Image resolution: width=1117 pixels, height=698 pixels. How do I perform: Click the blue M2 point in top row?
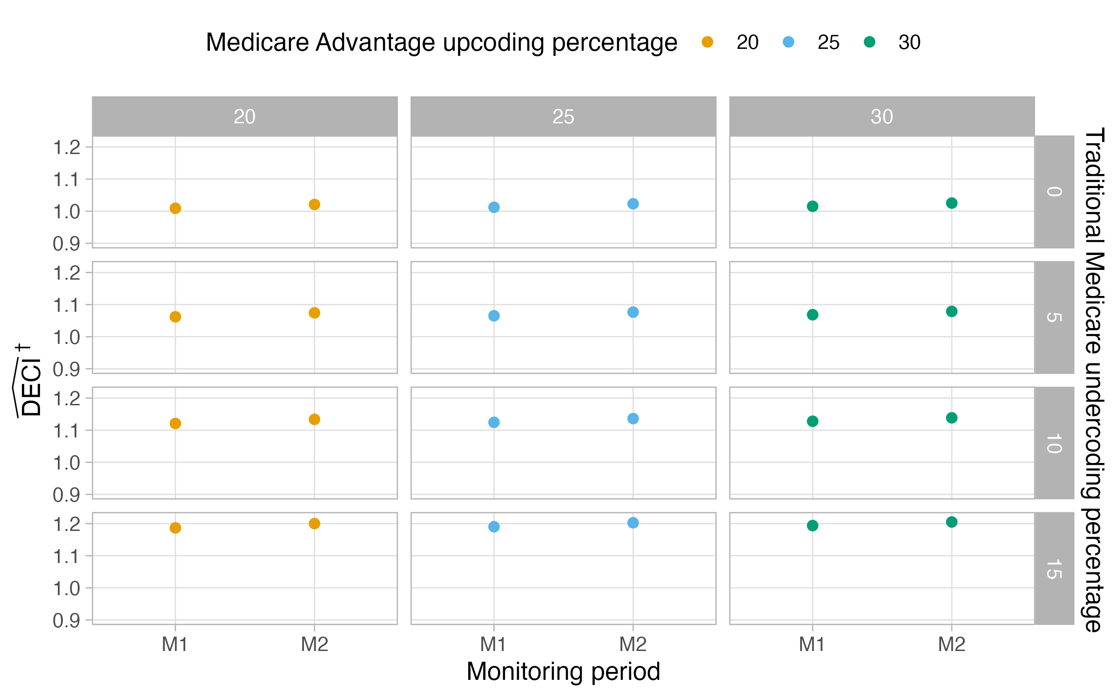(633, 204)
